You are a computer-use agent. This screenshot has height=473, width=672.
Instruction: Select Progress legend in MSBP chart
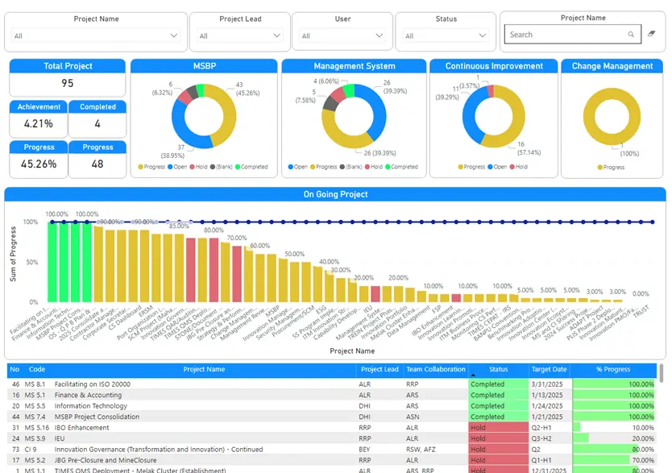tap(151, 167)
